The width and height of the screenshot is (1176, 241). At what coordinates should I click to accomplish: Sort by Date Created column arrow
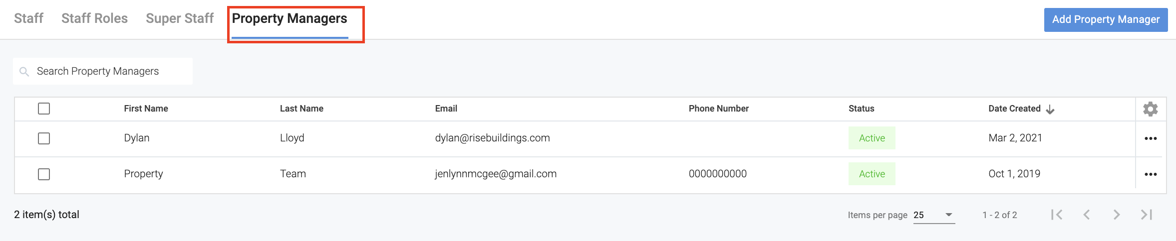pos(1050,110)
